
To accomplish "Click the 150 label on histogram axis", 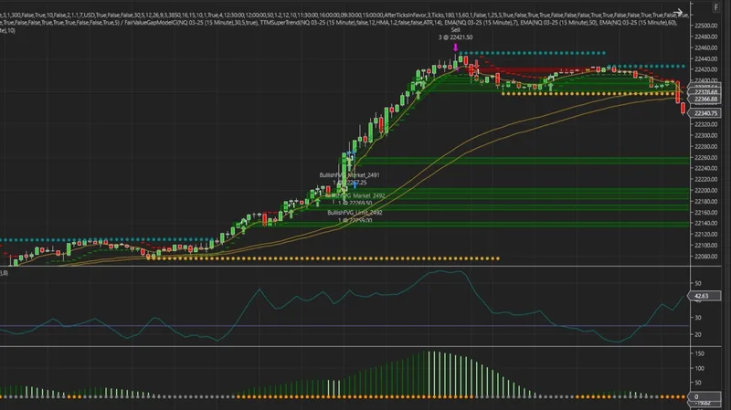I will pyautogui.click(x=699, y=353).
